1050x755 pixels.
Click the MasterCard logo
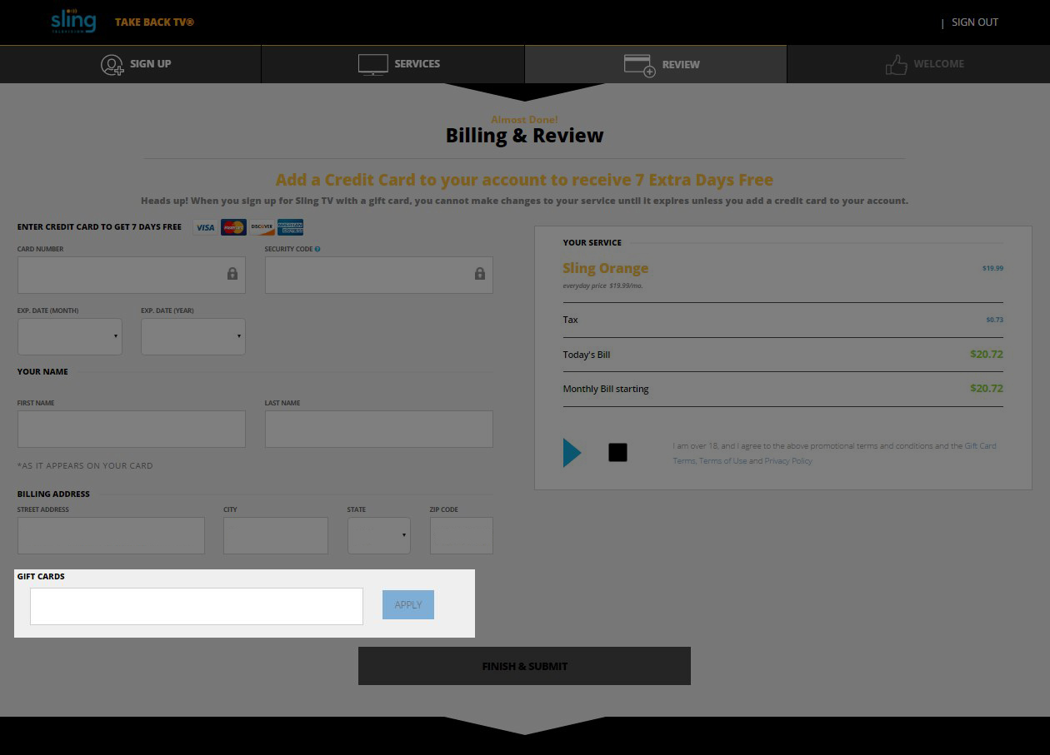[x=233, y=227]
